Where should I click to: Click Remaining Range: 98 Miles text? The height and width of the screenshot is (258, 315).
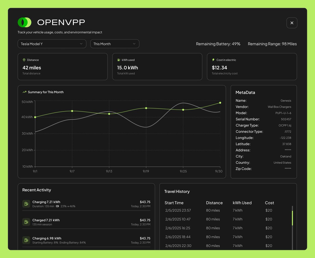click(272, 44)
